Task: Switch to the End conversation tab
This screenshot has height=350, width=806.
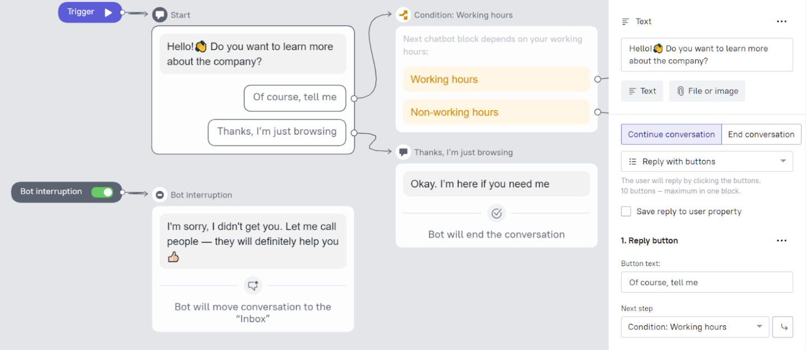Action: pos(761,134)
